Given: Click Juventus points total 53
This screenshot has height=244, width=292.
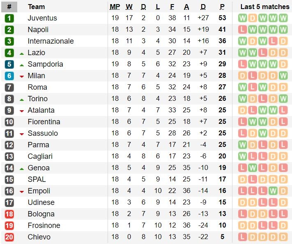Looking at the screenshot, I should (222, 18).
